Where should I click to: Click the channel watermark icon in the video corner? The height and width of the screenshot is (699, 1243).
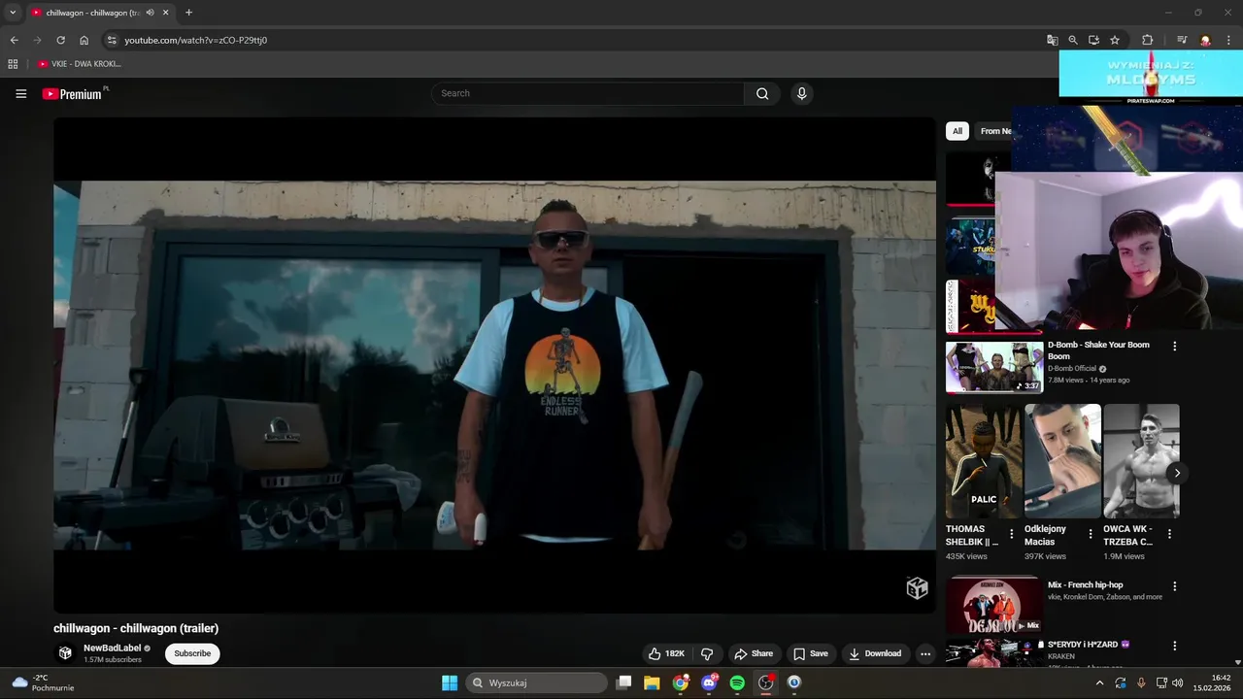pos(917,587)
